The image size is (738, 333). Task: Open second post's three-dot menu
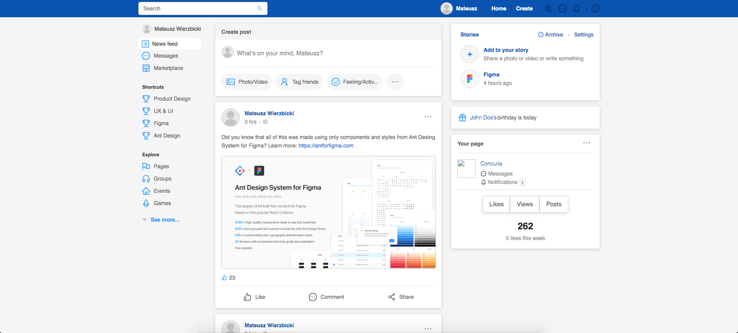point(428,329)
